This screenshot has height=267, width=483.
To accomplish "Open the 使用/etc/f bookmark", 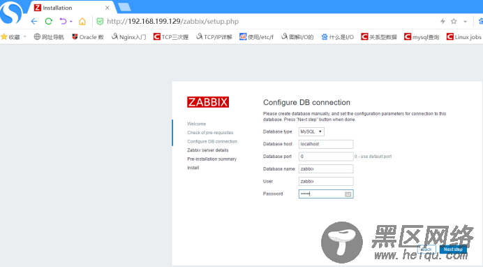I will coord(256,37).
